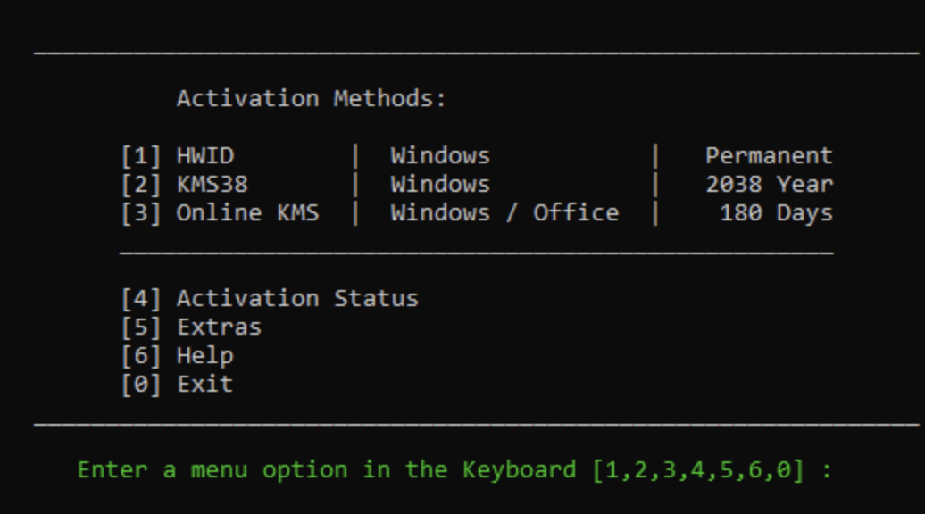
Task: Choose the Online KMS option
Action: [x=248, y=212]
